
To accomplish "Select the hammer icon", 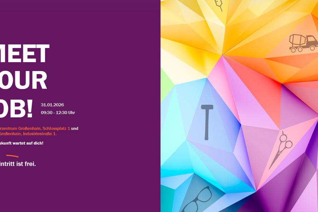I will click(x=207, y=122).
